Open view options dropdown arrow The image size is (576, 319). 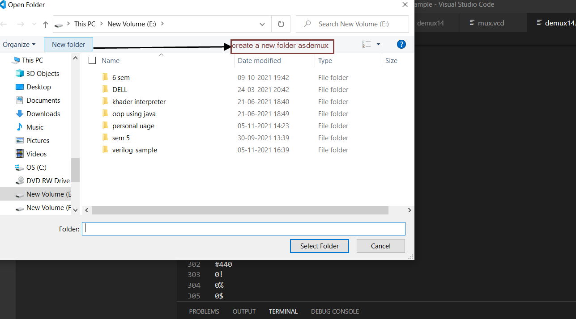pyautogui.click(x=378, y=44)
